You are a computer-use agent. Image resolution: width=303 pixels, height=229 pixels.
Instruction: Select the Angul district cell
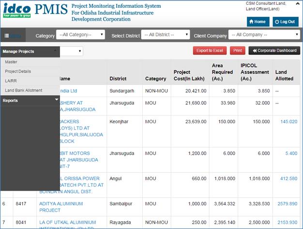[116, 179]
